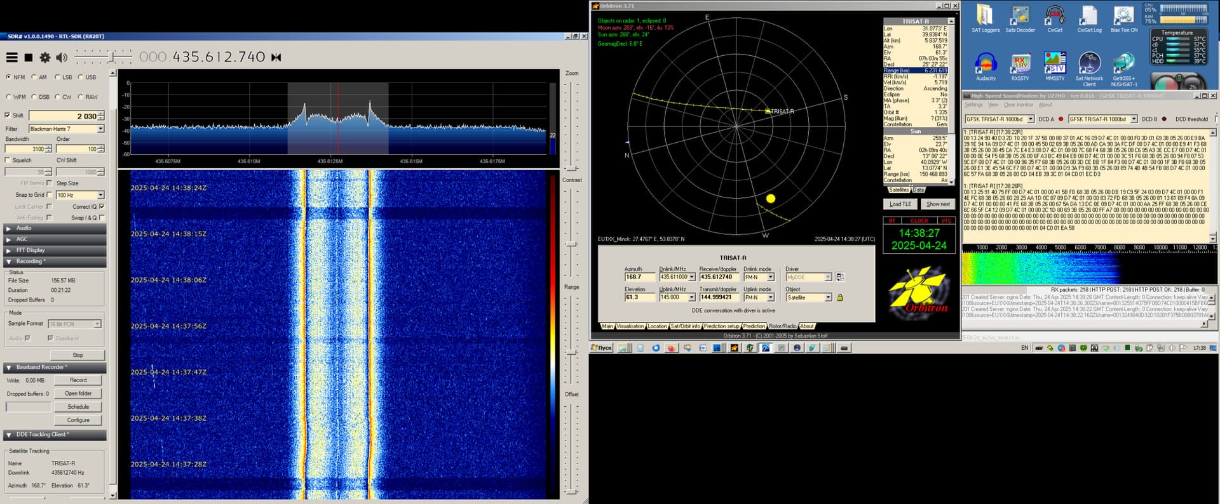Screen dimensions: 1220x504
Task: Open the Dnlink mode FM-N dropdown
Action: [x=759, y=277]
